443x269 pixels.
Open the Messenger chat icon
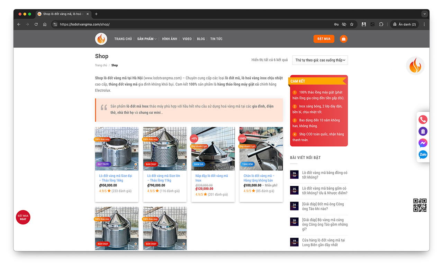coord(423,143)
